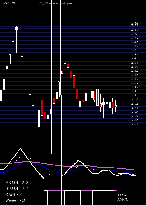The image size is (146, 205).
Task: Click the 5MA : 2 label
Action: (14, 195)
